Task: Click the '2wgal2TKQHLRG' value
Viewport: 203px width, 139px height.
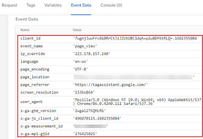Action: coord(89,111)
